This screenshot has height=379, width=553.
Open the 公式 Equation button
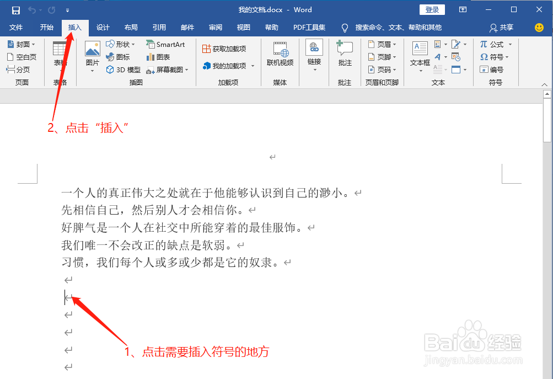[496, 45]
